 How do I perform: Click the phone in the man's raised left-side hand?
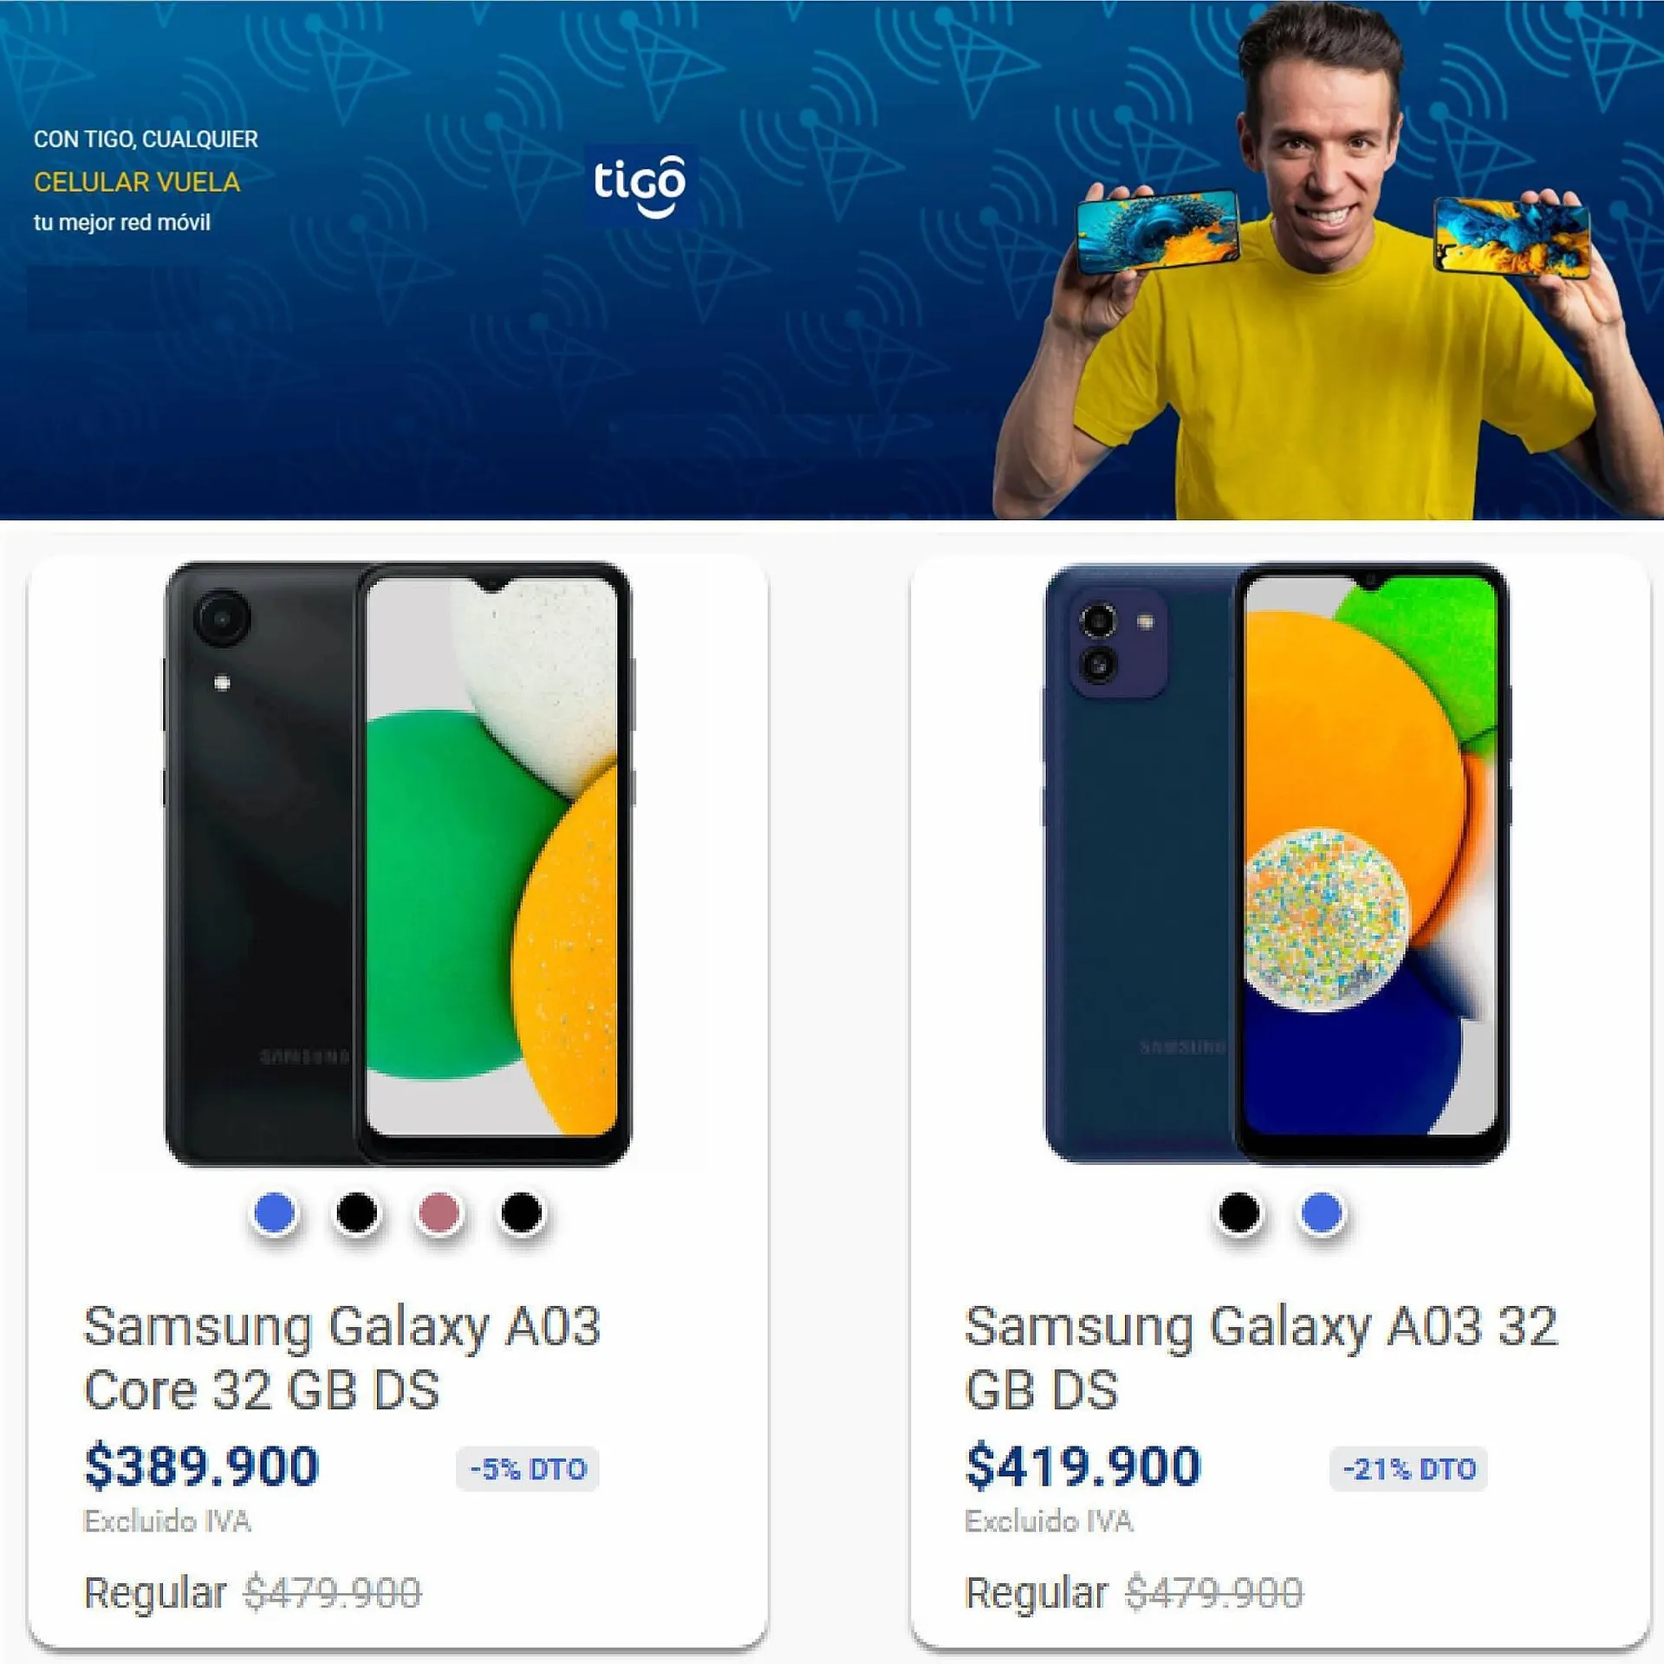pos(1157,230)
